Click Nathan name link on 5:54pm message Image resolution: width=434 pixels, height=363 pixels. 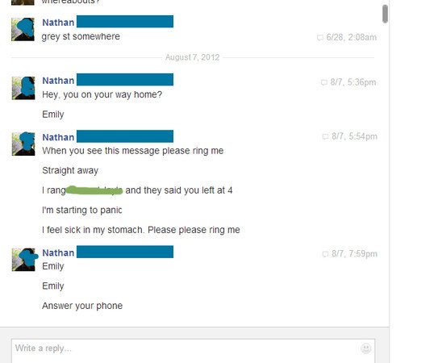point(58,137)
